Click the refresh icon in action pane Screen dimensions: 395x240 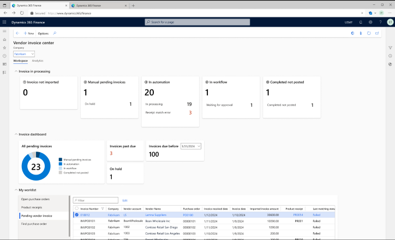point(369,33)
